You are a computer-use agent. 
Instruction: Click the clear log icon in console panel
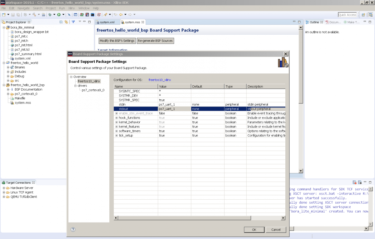(x=355, y=182)
